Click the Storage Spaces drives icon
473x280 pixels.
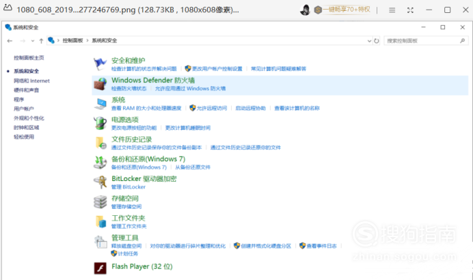100,202
